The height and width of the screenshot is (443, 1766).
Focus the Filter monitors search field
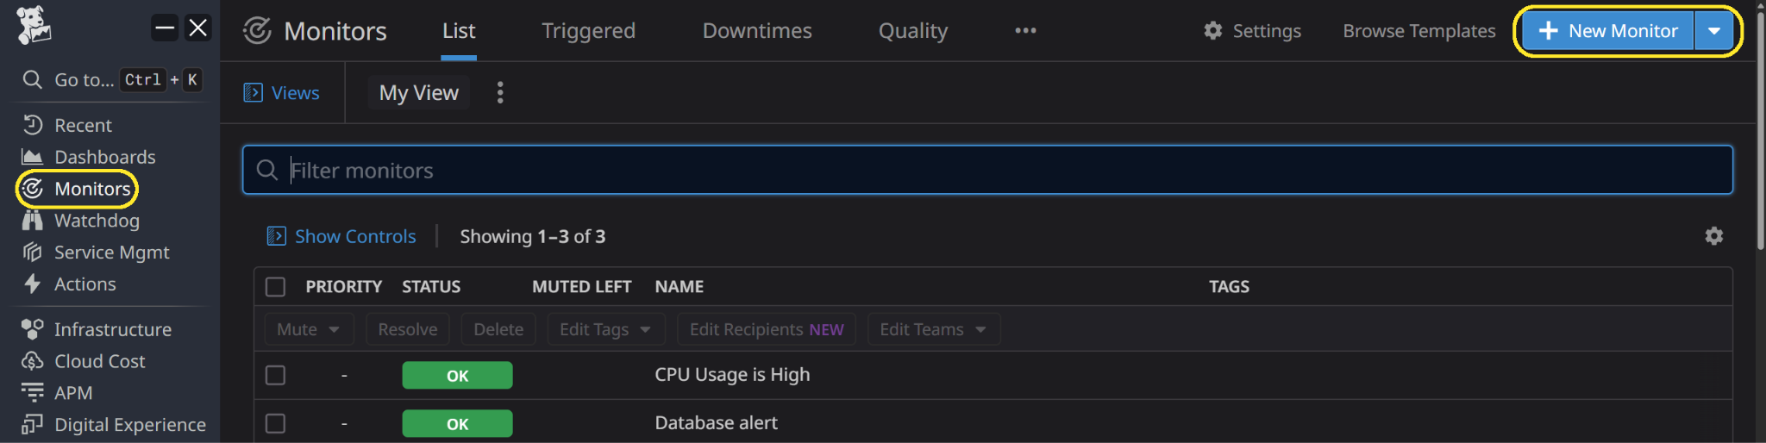click(987, 171)
